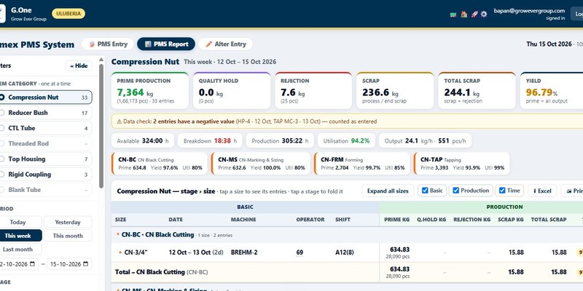Switch to PMS Entry tab
This screenshot has width=583, height=291.
(x=108, y=44)
